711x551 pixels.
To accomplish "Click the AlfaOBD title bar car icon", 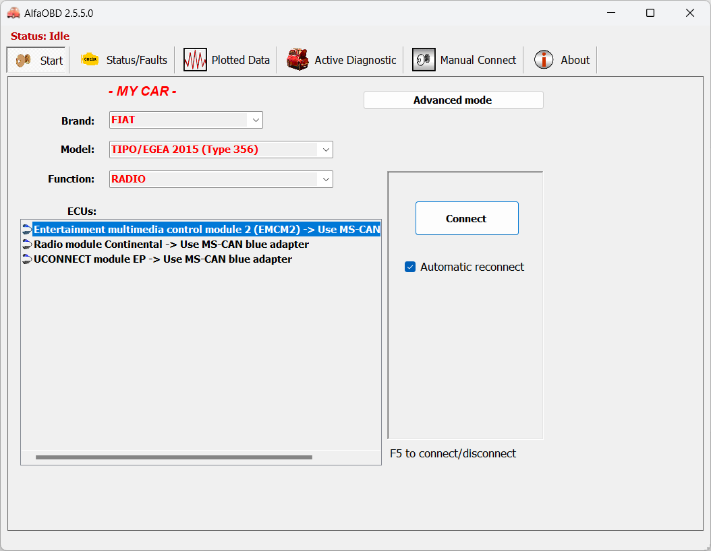I will pyautogui.click(x=13, y=13).
